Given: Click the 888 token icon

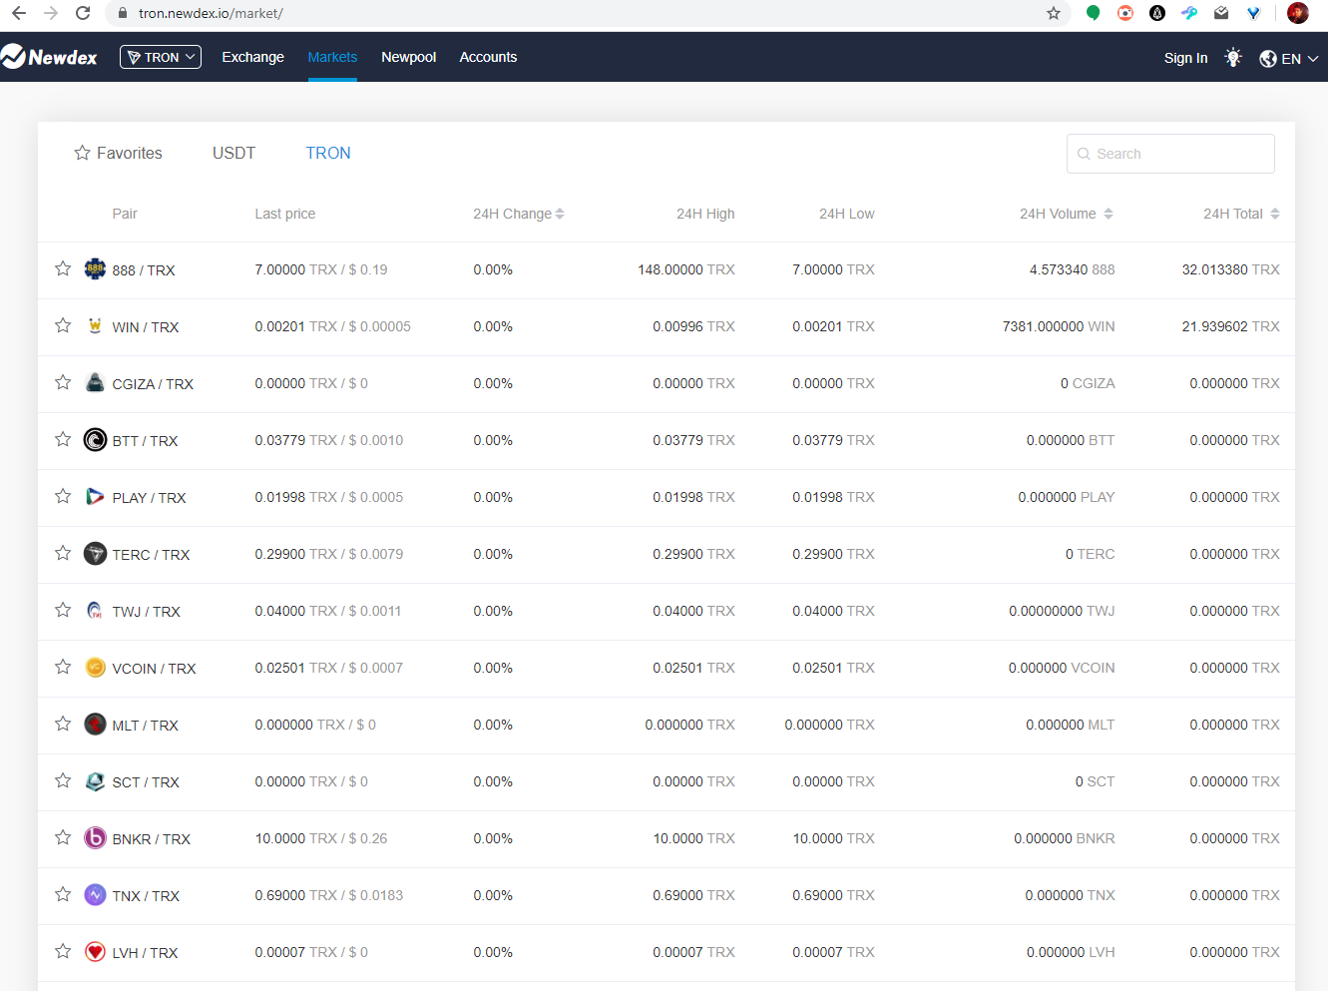Looking at the screenshot, I should 95,269.
